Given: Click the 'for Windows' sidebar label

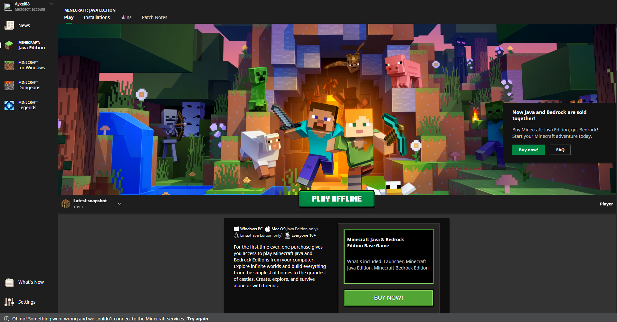Looking at the screenshot, I should click(x=32, y=68).
